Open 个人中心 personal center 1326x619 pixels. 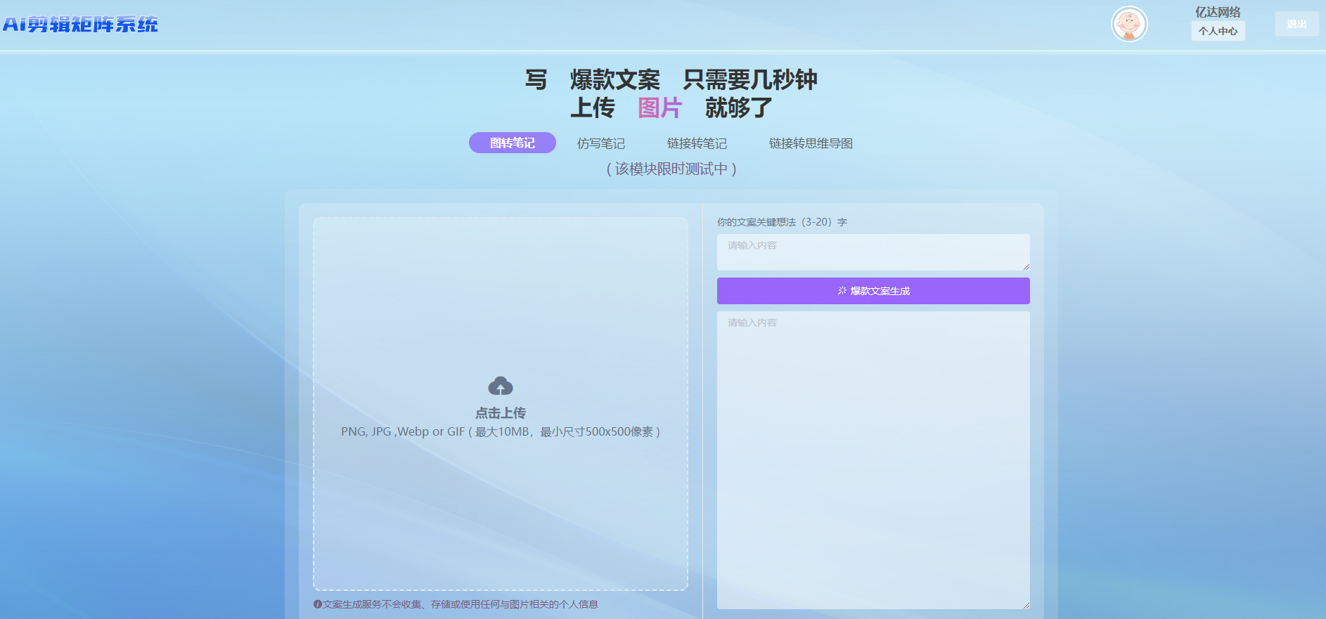tap(1217, 31)
